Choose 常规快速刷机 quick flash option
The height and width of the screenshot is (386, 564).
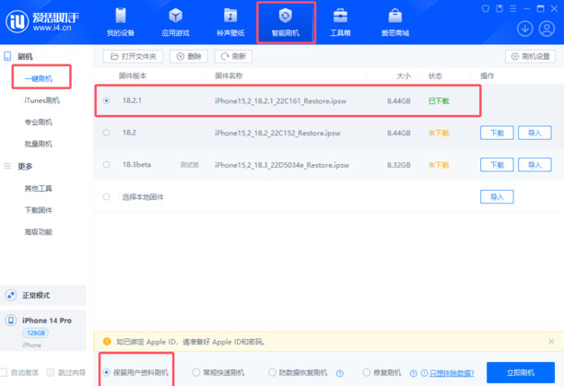coord(196,373)
